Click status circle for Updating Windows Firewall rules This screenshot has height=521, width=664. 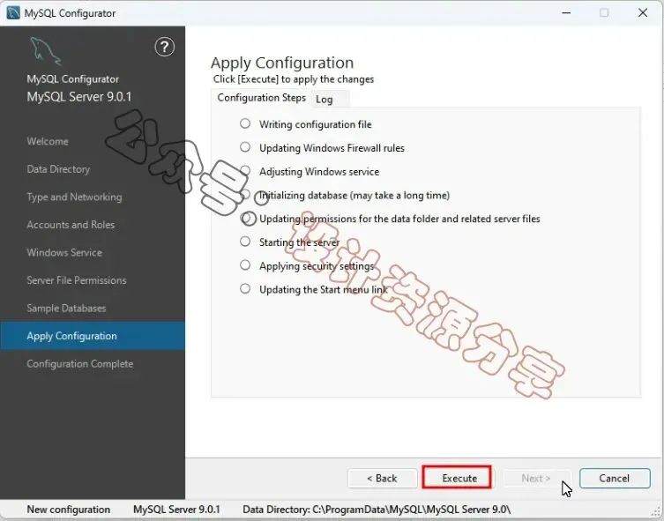pos(245,147)
